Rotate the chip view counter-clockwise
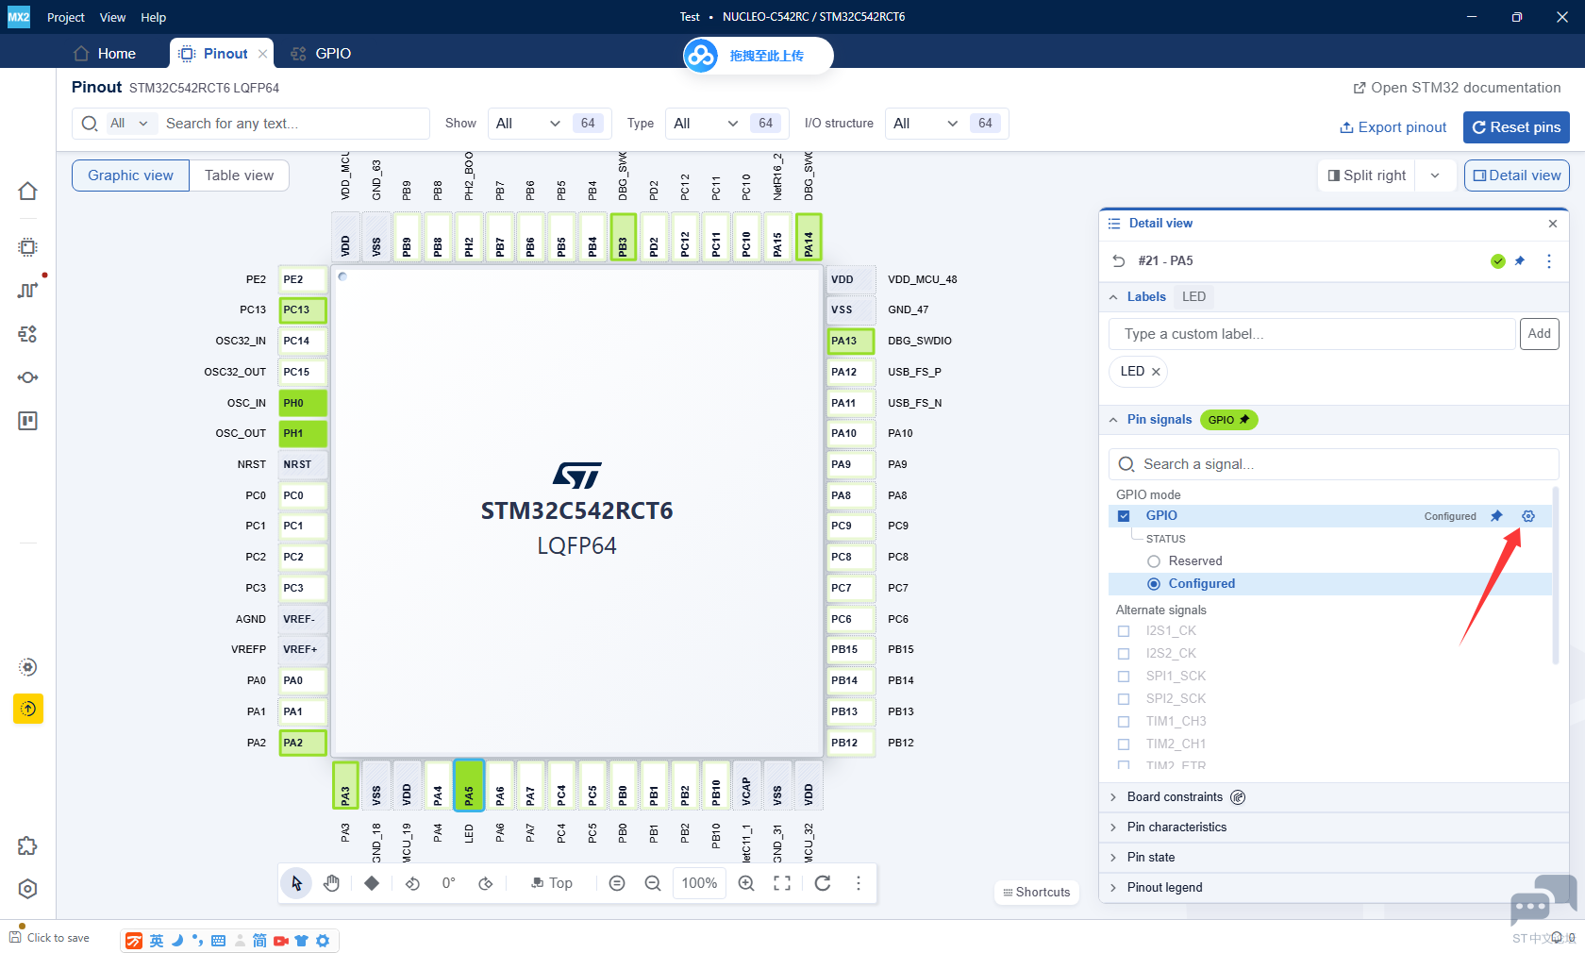Screen dimensions: 1585x953 click(412, 883)
